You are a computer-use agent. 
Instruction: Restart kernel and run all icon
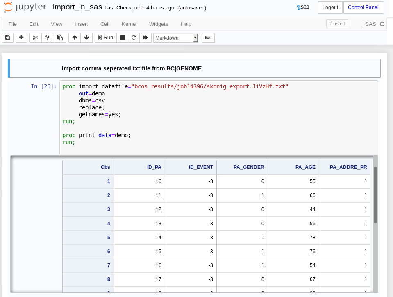(145, 38)
